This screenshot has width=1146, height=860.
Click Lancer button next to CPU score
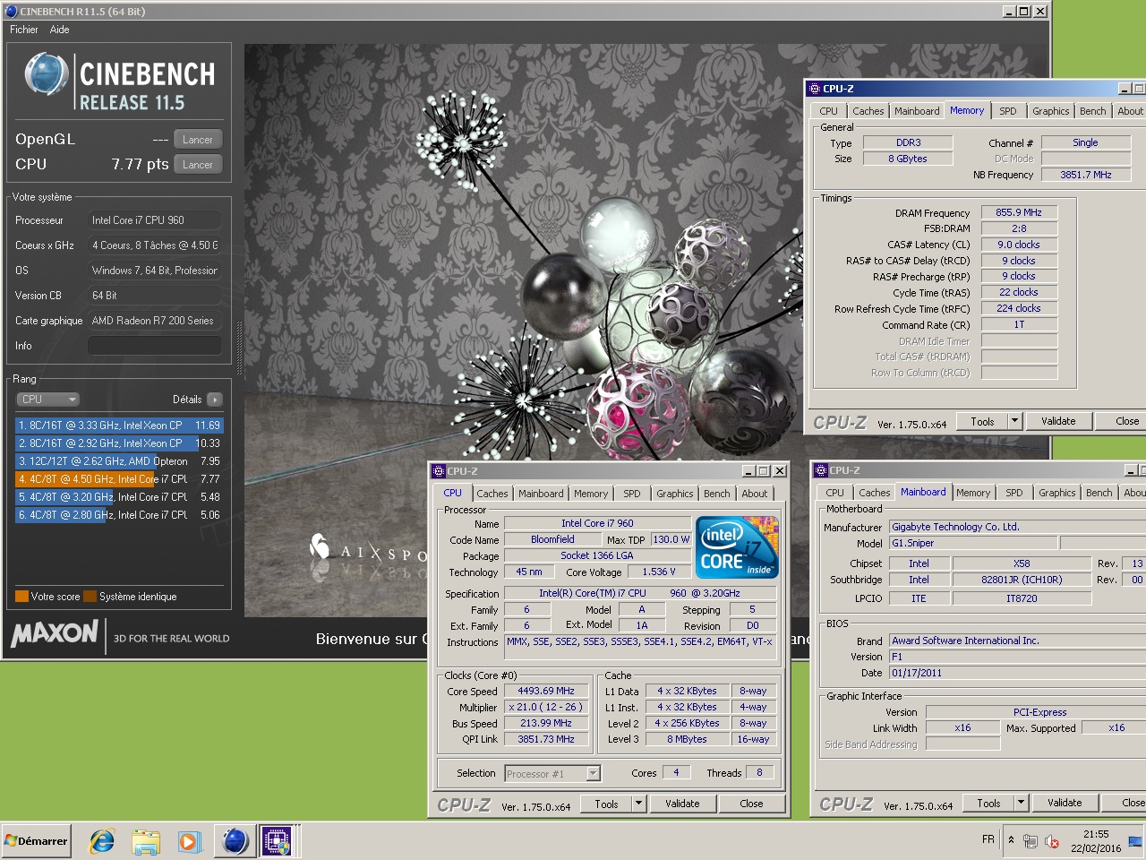pyautogui.click(x=198, y=165)
